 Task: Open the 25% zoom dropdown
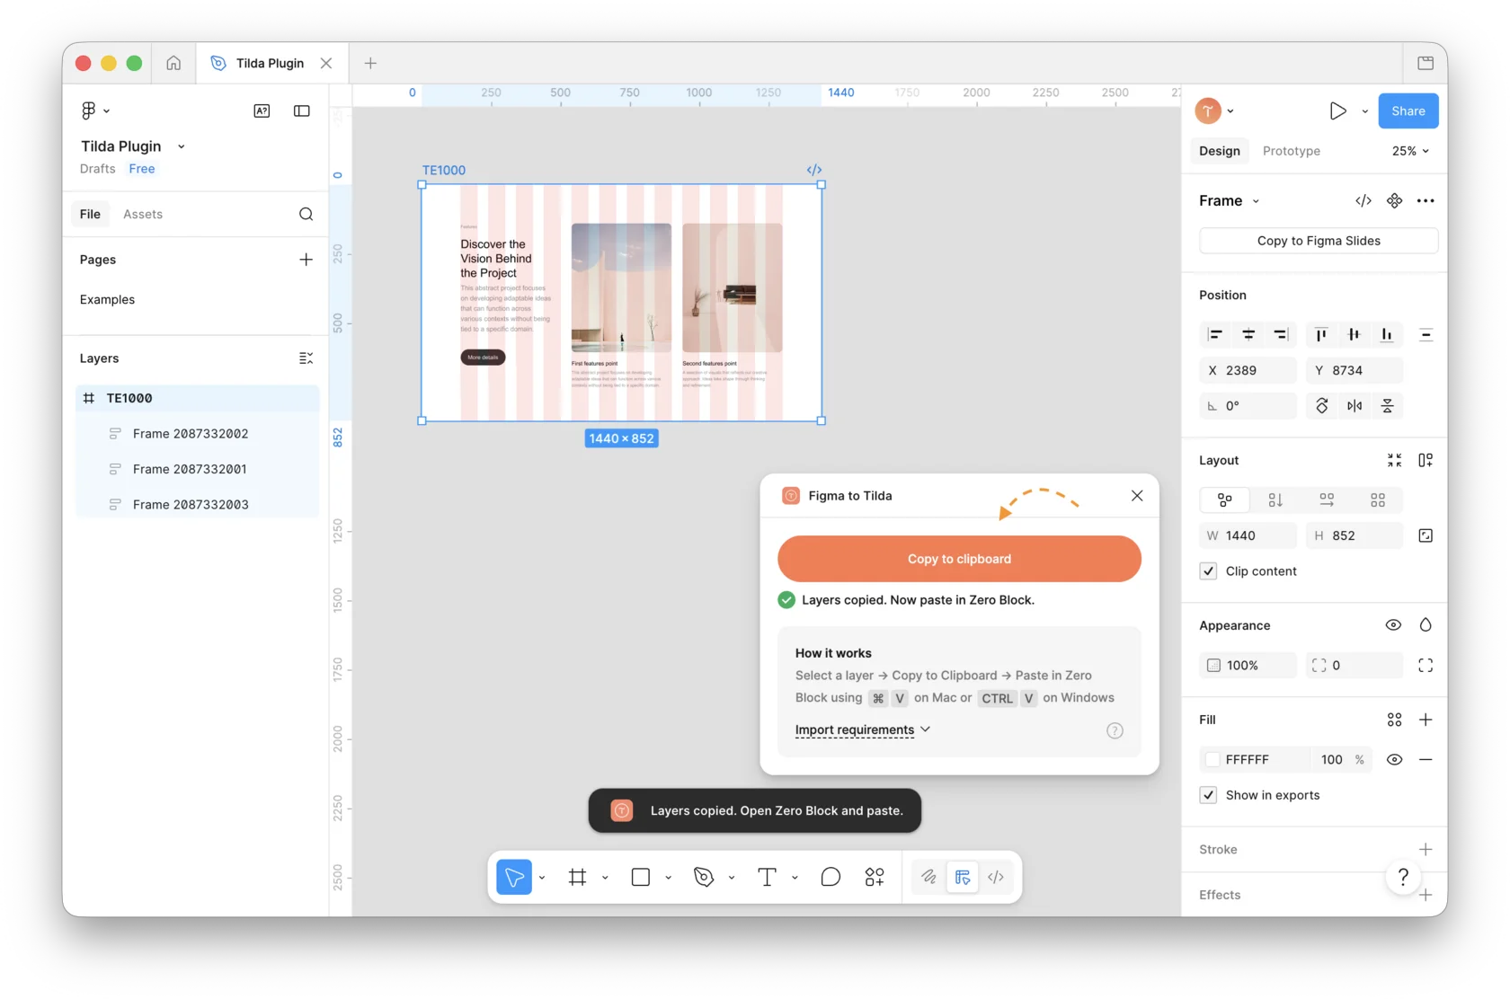point(1410,151)
